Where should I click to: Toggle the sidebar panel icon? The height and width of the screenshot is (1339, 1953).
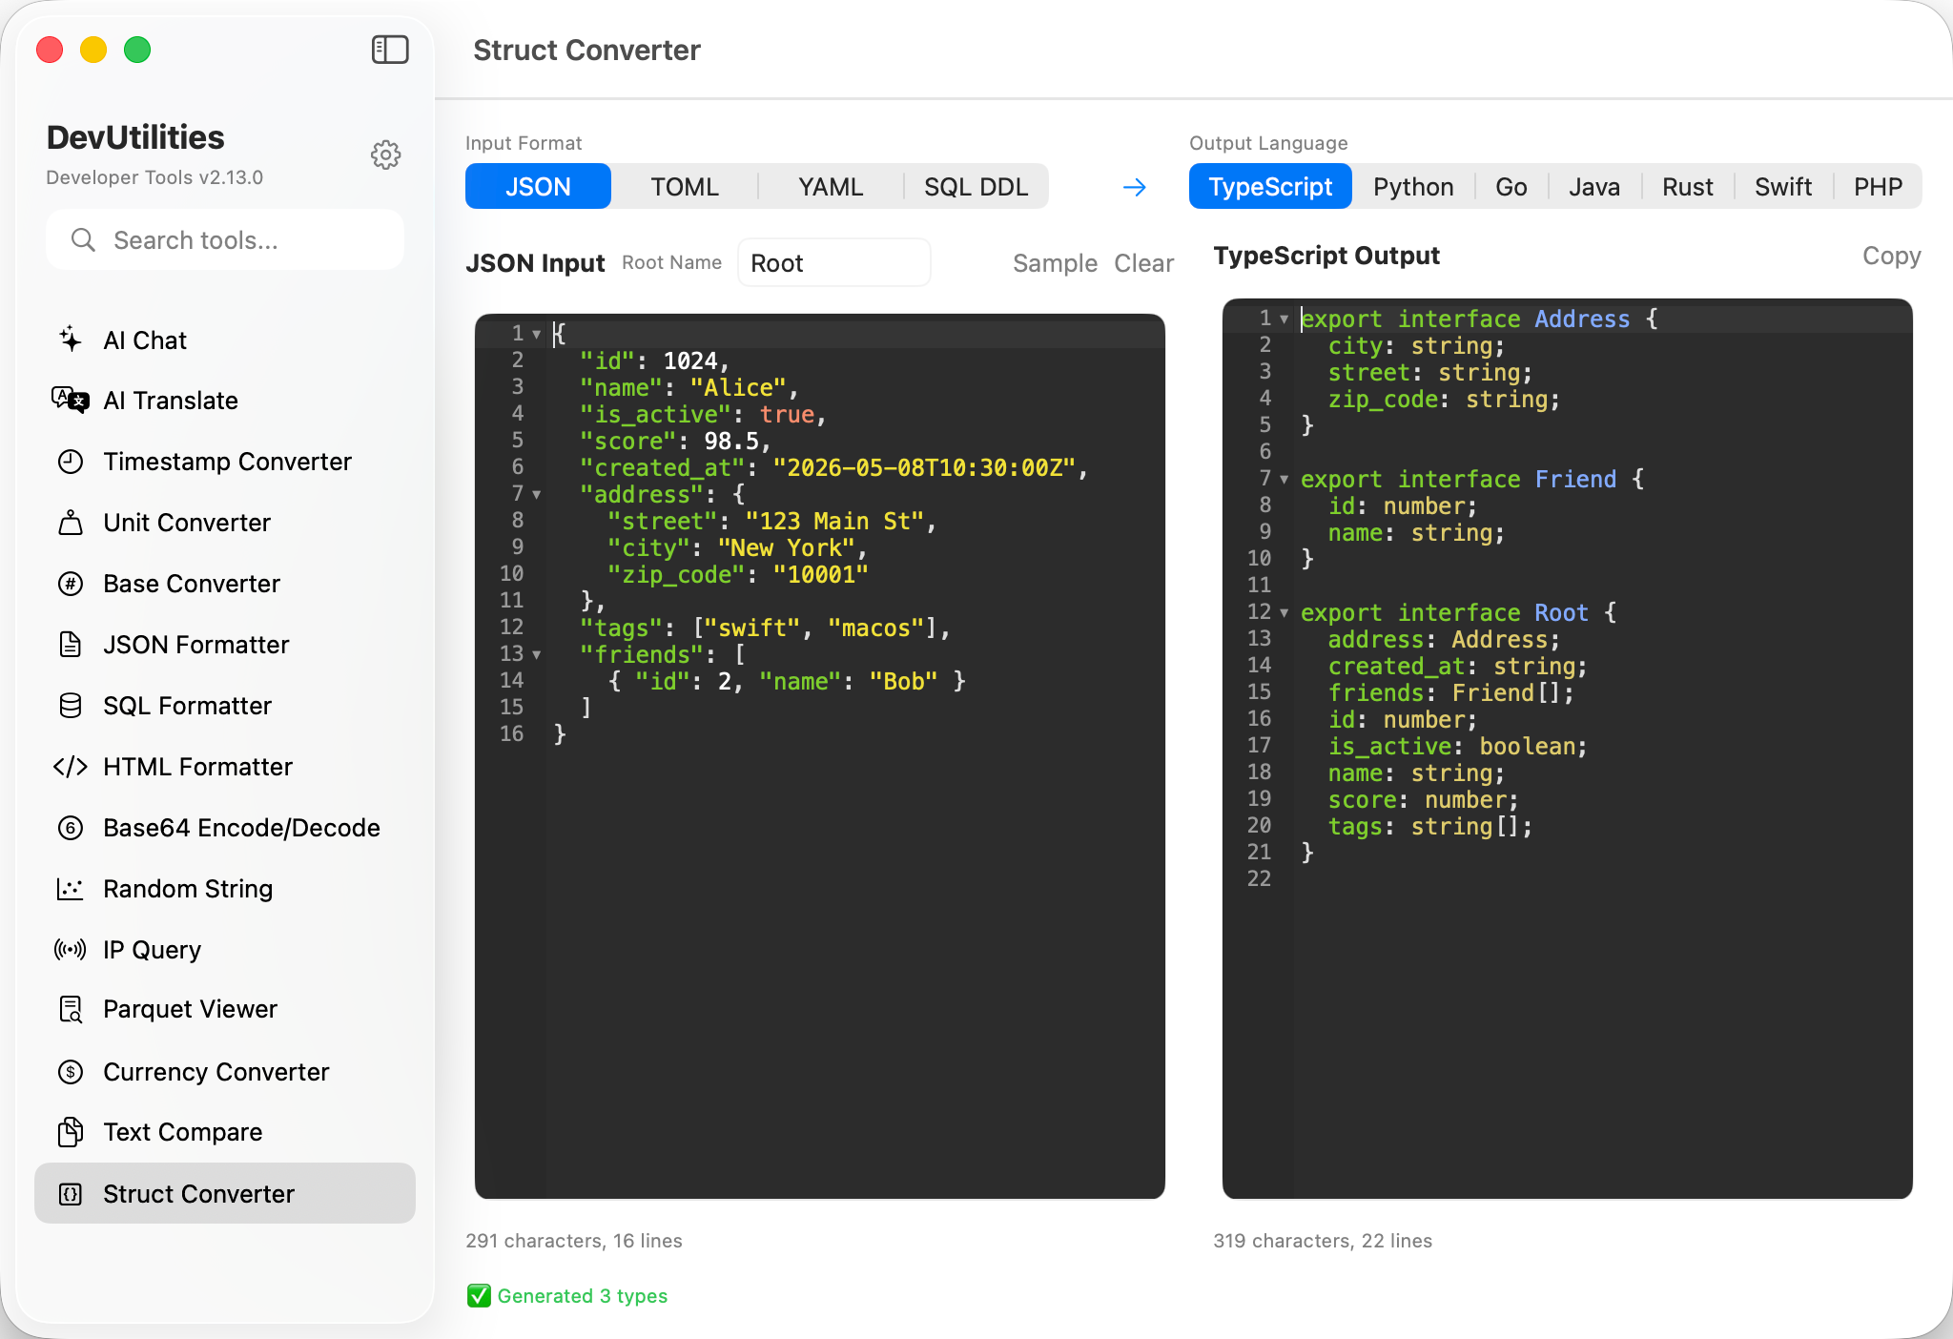pos(389,50)
